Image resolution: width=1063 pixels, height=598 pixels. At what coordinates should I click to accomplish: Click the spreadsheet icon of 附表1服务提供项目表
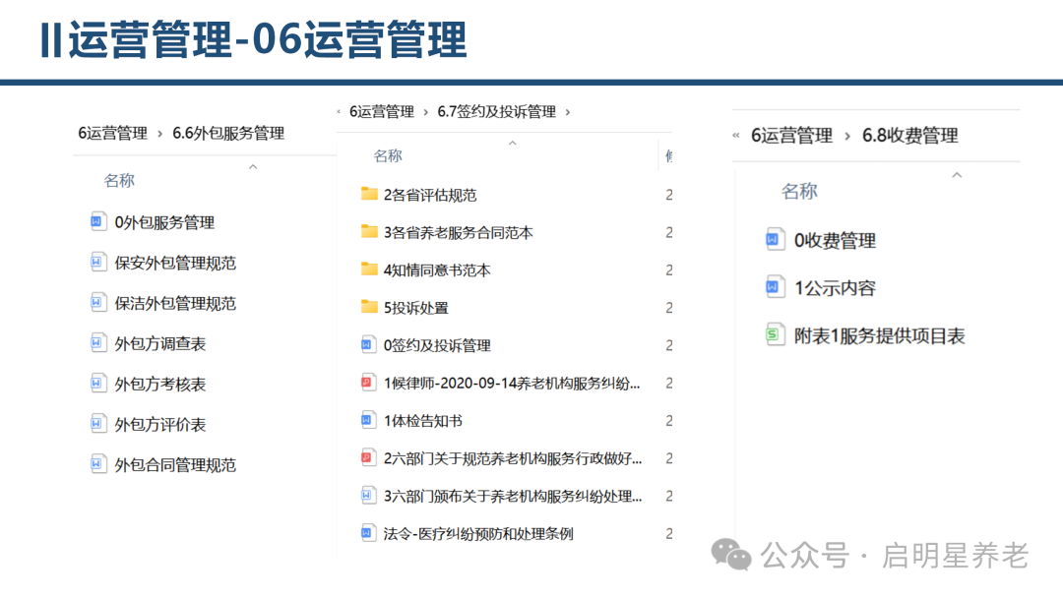pos(775,335)
